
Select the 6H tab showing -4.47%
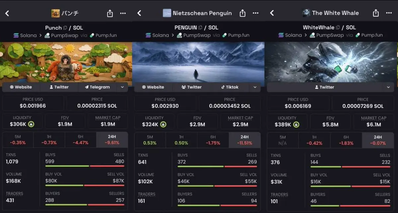81,140
